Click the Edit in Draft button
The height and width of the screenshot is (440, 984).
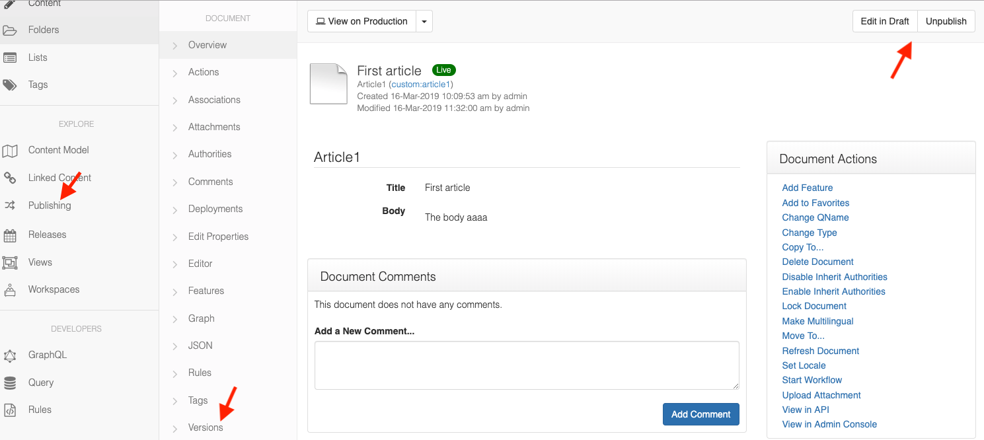click(x=885, y=21)
